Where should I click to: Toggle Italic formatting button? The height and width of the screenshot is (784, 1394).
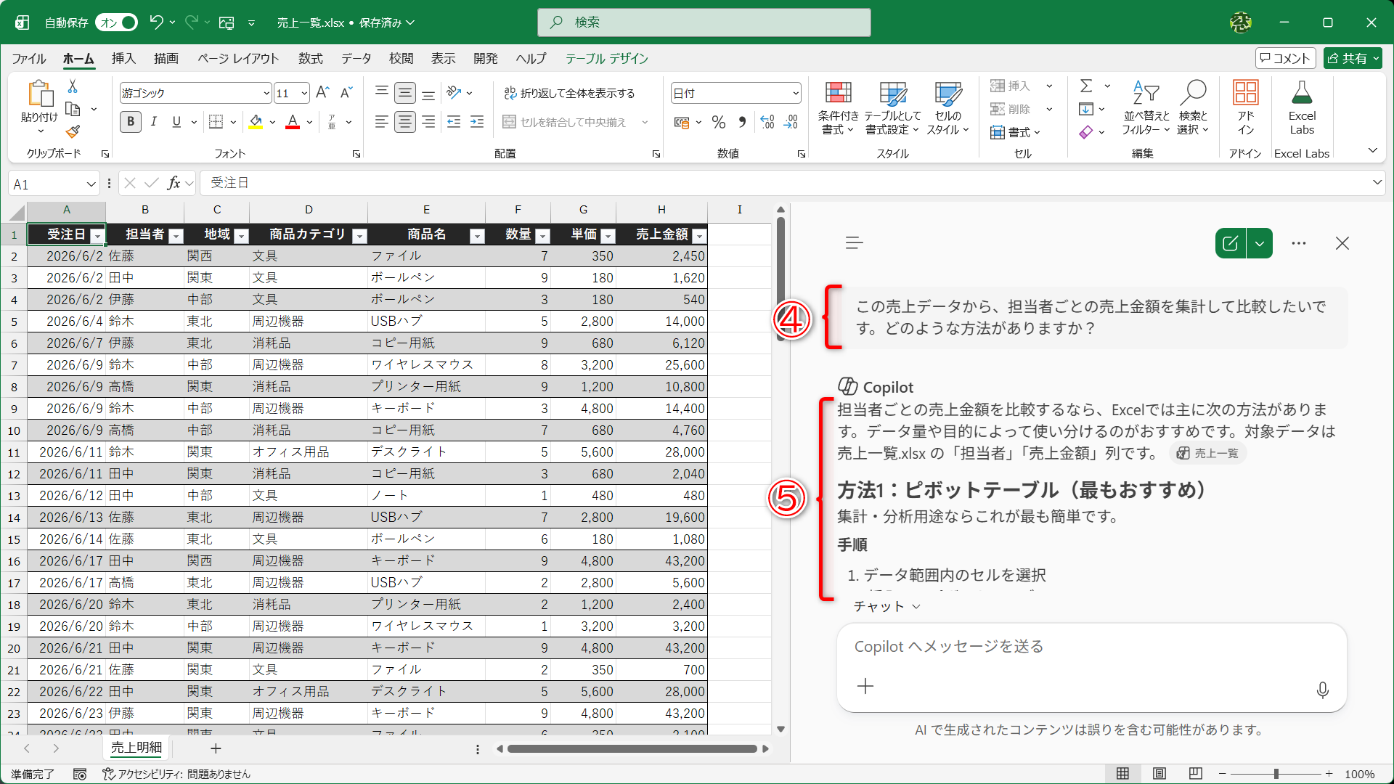pos(154,122)
